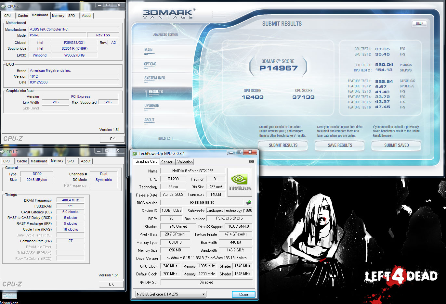
Task: Click the Bus Interface PCI-E x16 @ x16 field
Action: point(230,219)
